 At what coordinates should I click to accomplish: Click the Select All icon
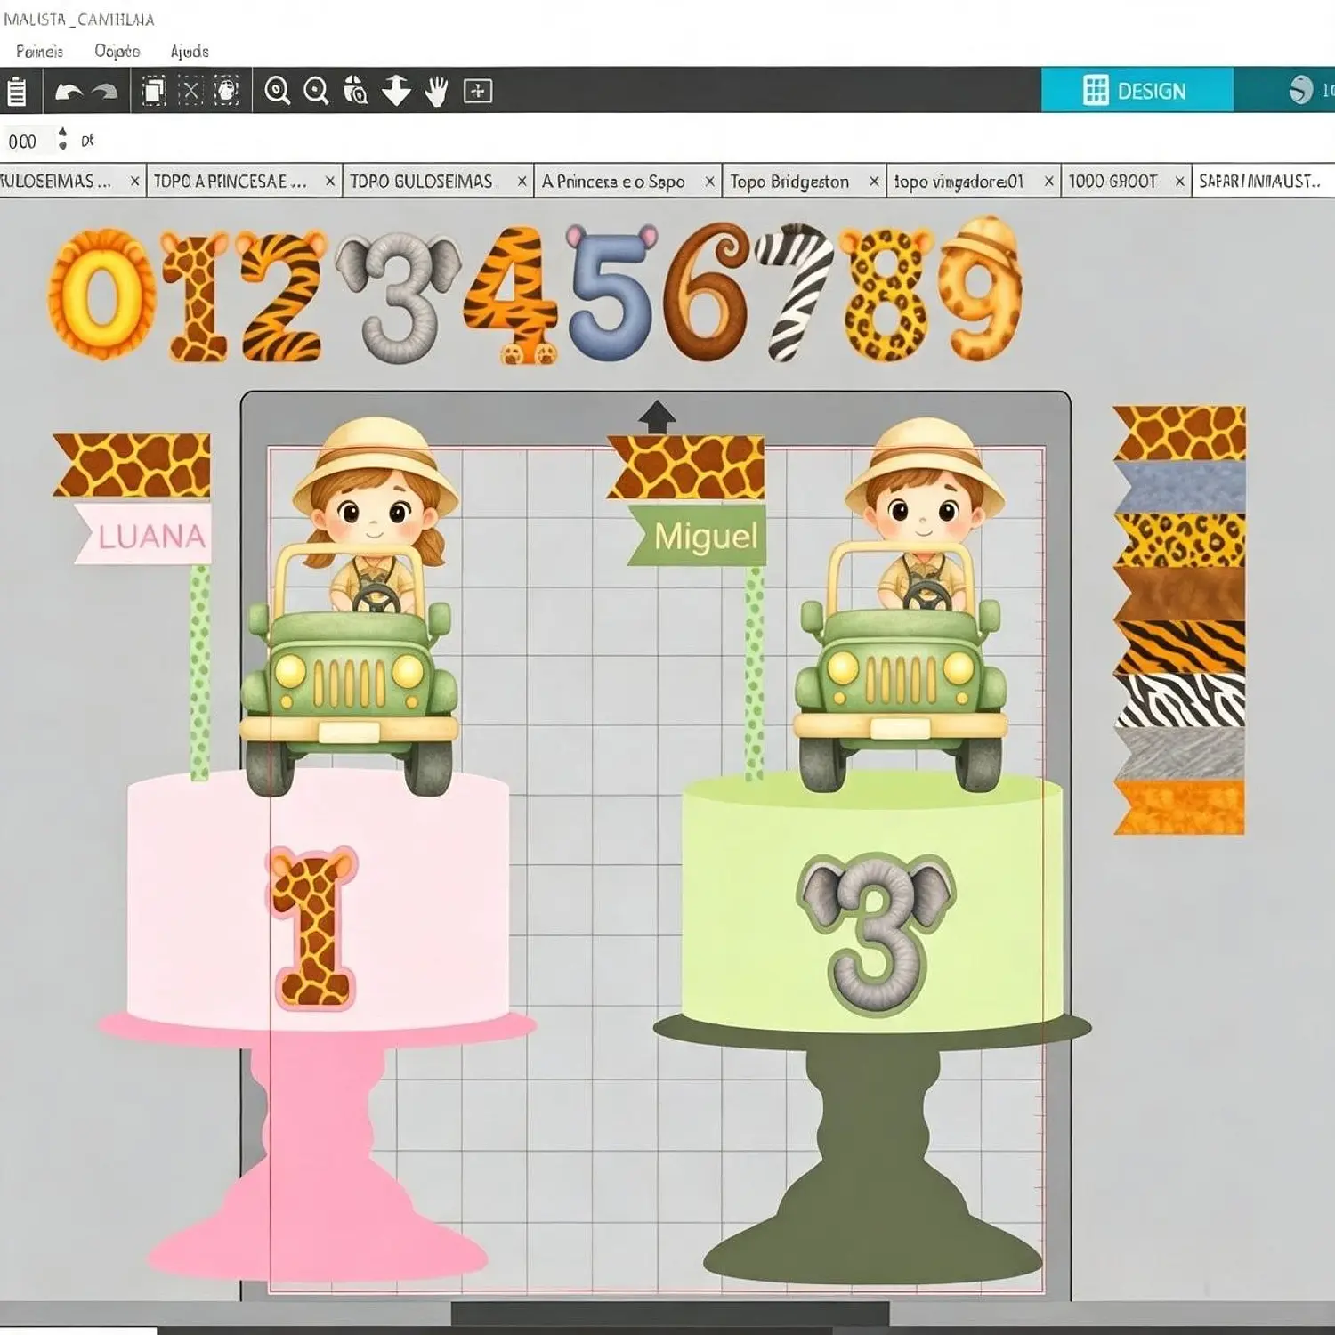click(154, 91)
